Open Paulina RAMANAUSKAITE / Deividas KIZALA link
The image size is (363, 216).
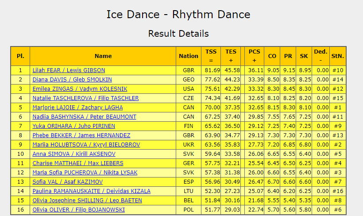(x=91, y=191)
